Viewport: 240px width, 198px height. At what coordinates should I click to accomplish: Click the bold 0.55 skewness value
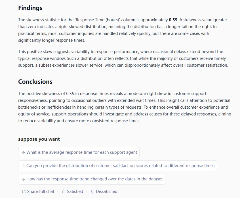(173, 20)
